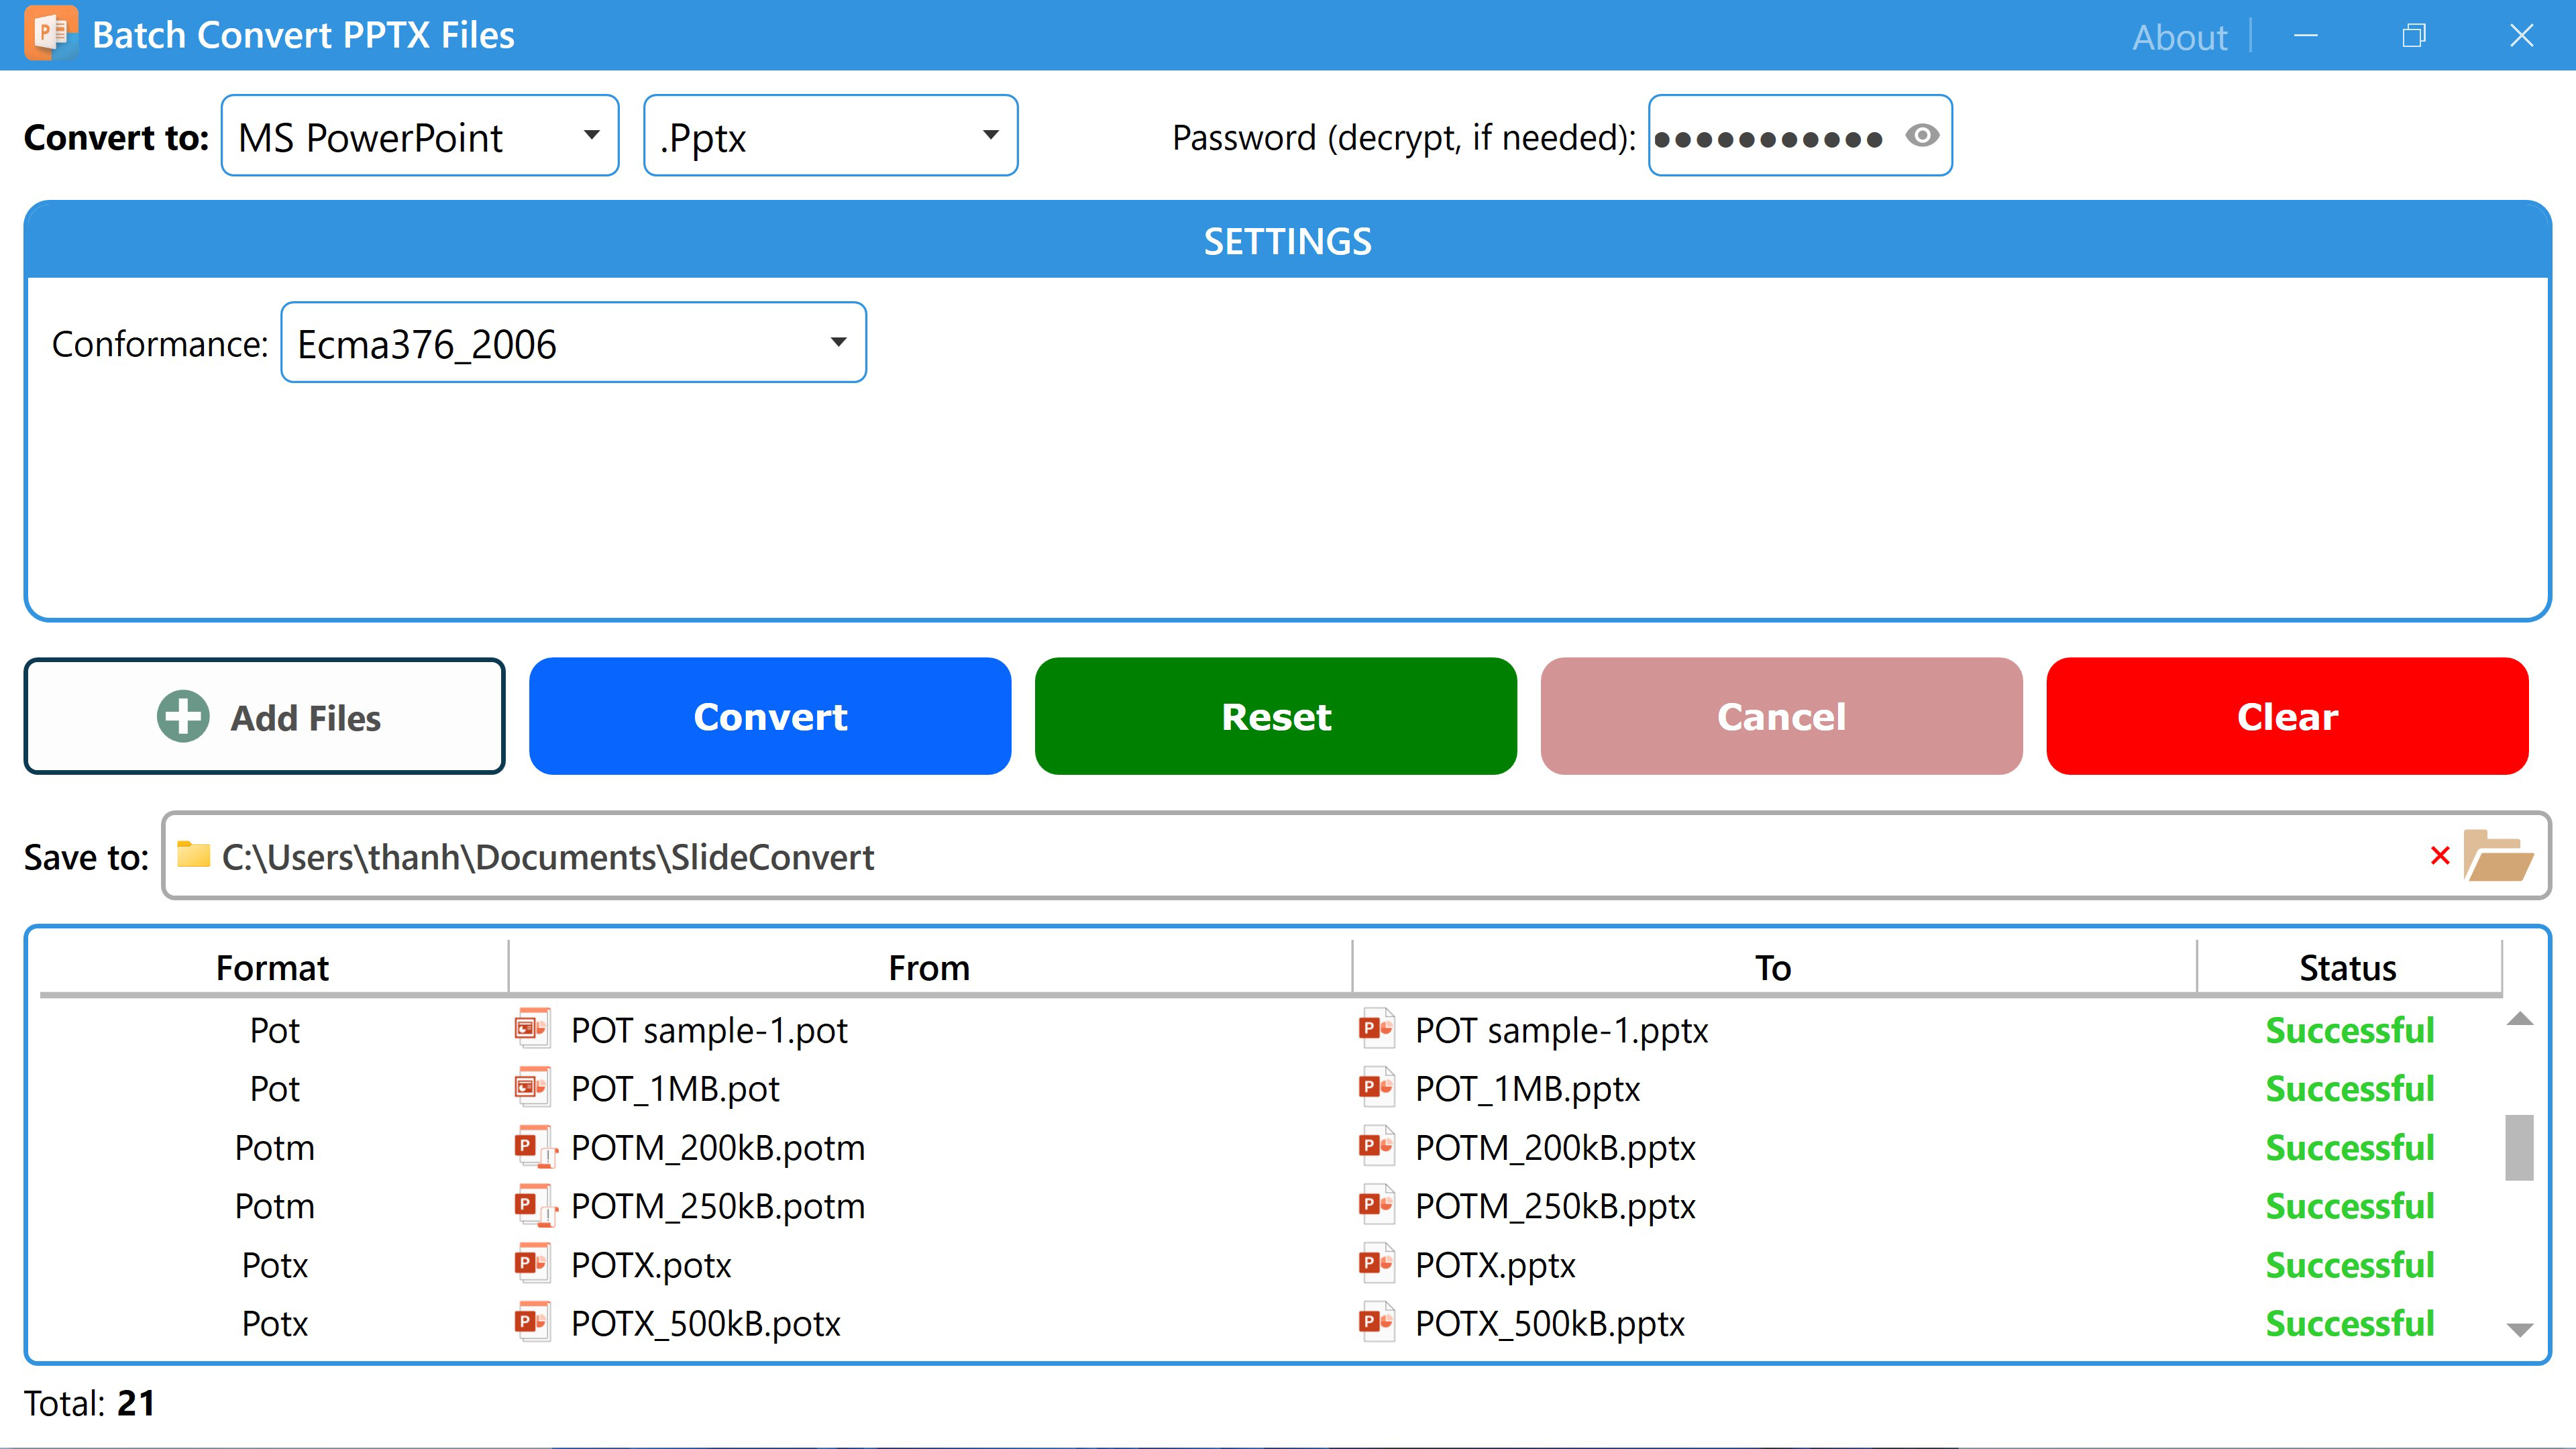Click the green plus icon on Add Files

point(183,716)
